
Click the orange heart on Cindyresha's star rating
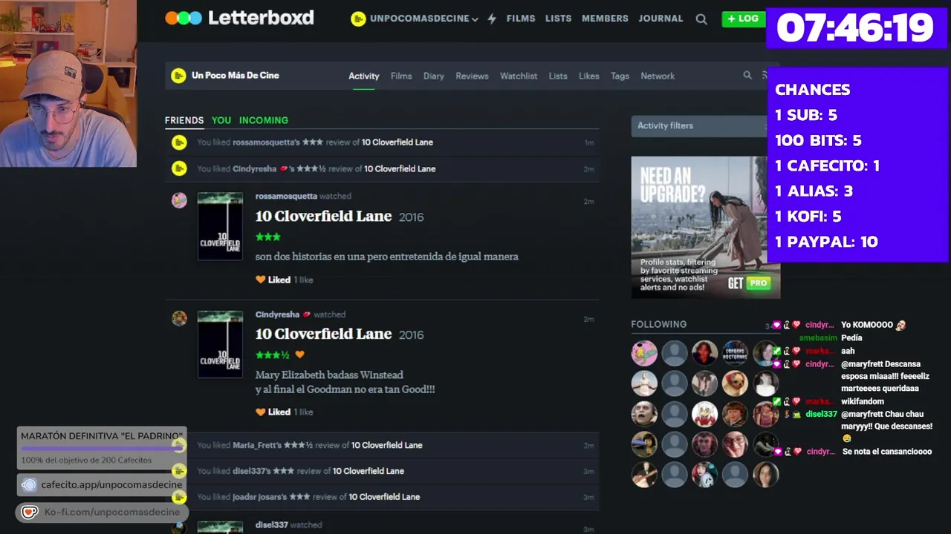click(300, 355)
